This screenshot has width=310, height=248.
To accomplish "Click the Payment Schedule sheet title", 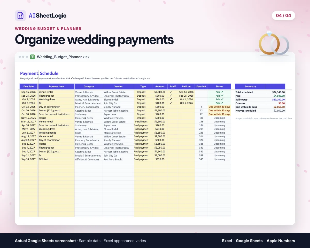I will (39, 73).
